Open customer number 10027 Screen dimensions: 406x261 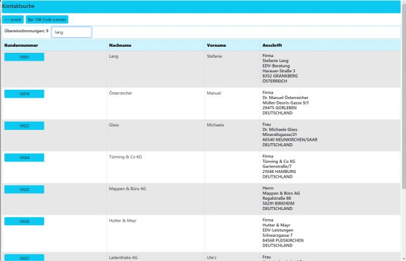click(24, 257)
